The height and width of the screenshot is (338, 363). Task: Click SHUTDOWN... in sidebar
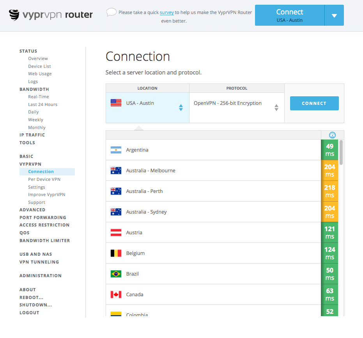point(35,305)
